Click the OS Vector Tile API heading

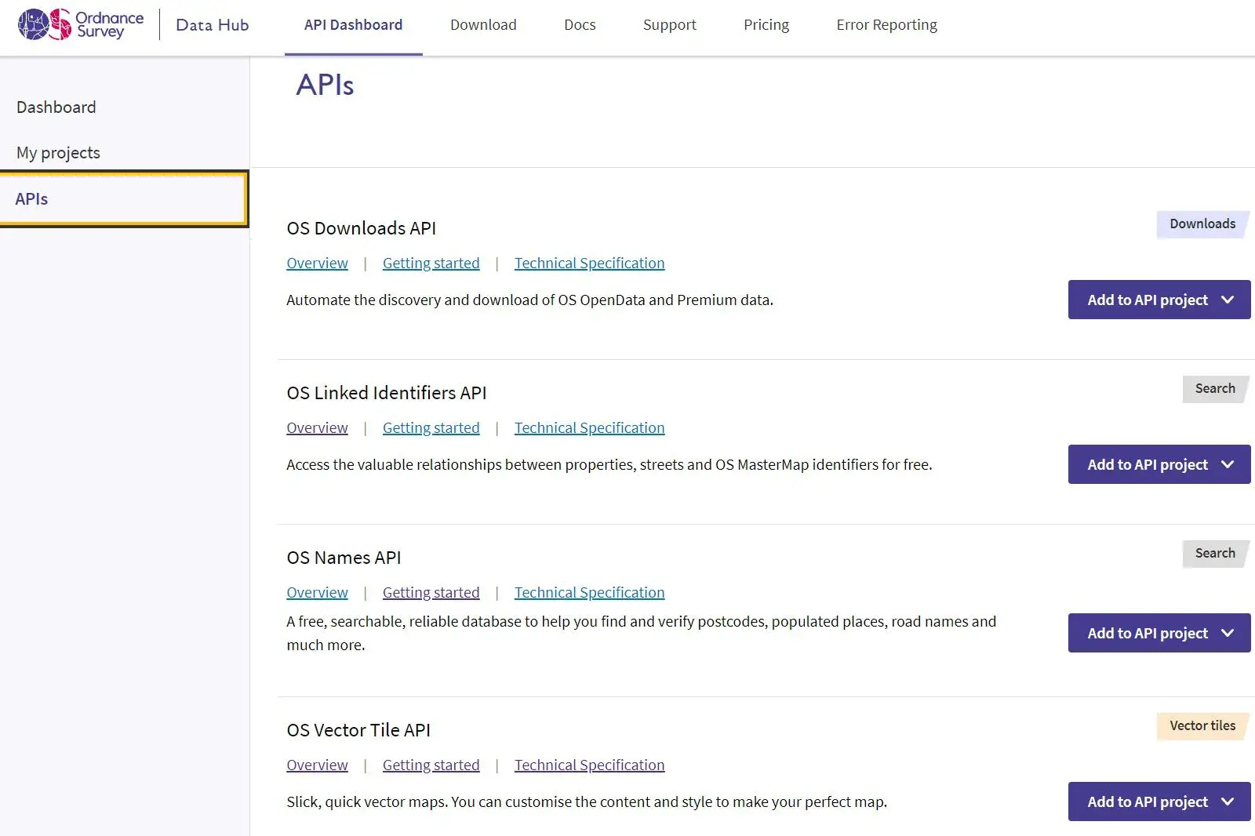pos(358,730)
